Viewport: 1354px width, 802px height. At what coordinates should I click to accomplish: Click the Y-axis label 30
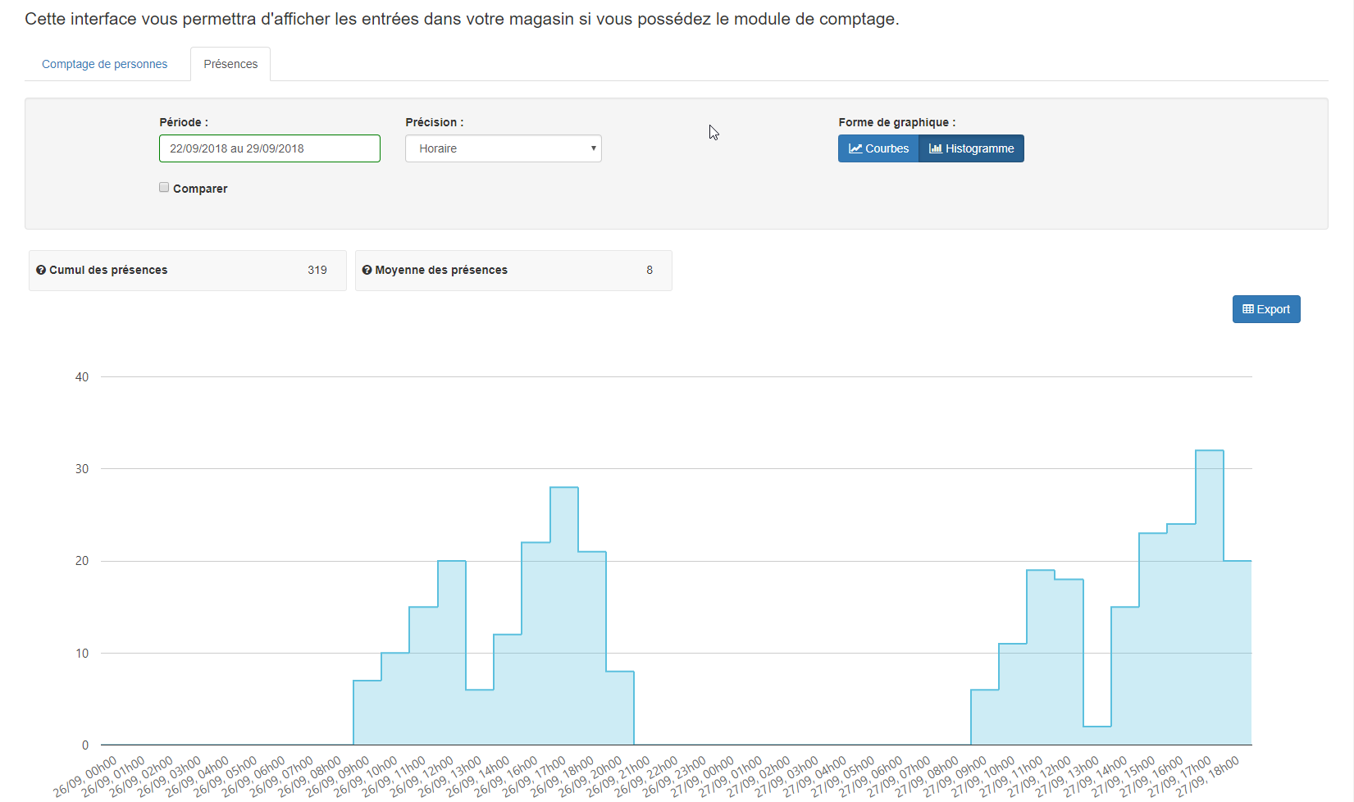tap(82, 469)
